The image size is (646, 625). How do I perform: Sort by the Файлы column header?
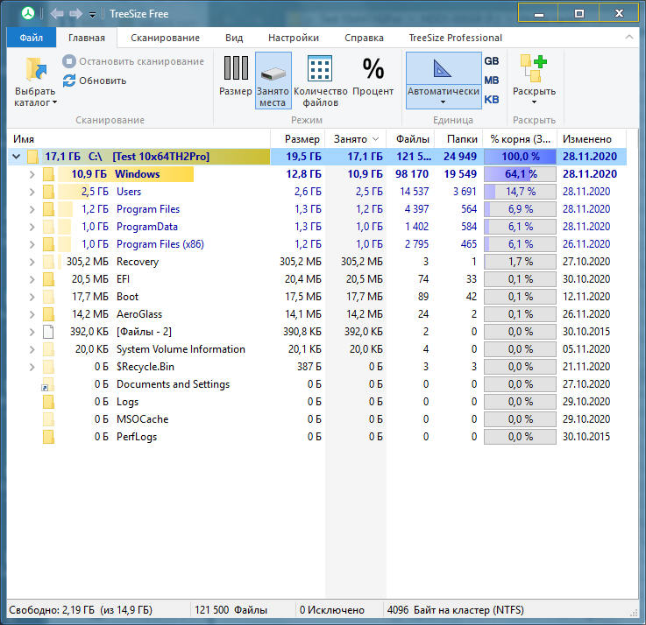point(410,139)
